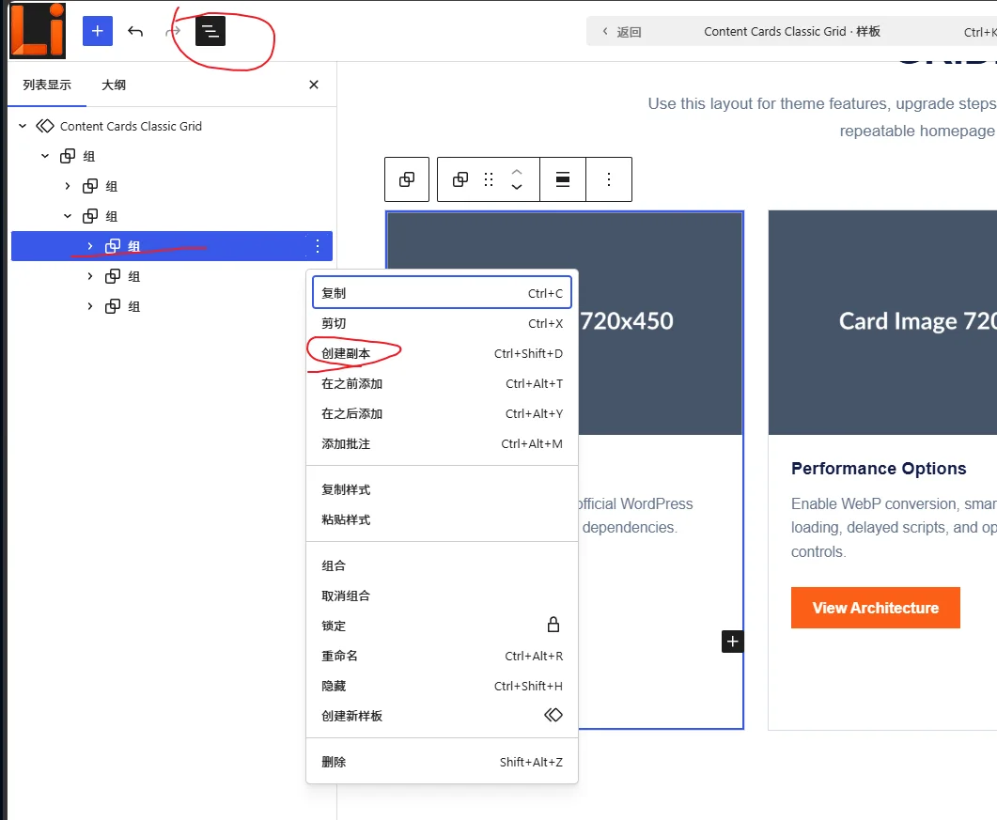997x820 pixels.
Task: Choose 重命名 from the menu
Action: pyautogui.click(x=442, y=656)
